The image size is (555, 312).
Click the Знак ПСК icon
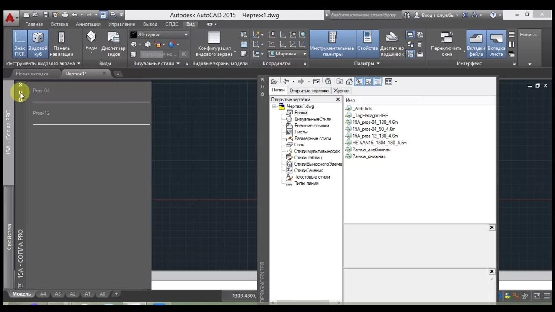(20, 44)
